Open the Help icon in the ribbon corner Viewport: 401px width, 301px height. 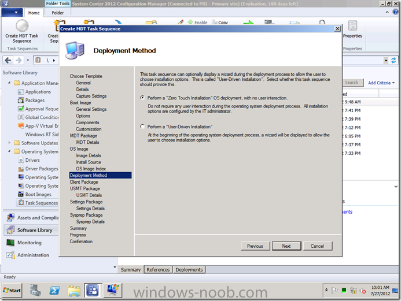[396, 12]
